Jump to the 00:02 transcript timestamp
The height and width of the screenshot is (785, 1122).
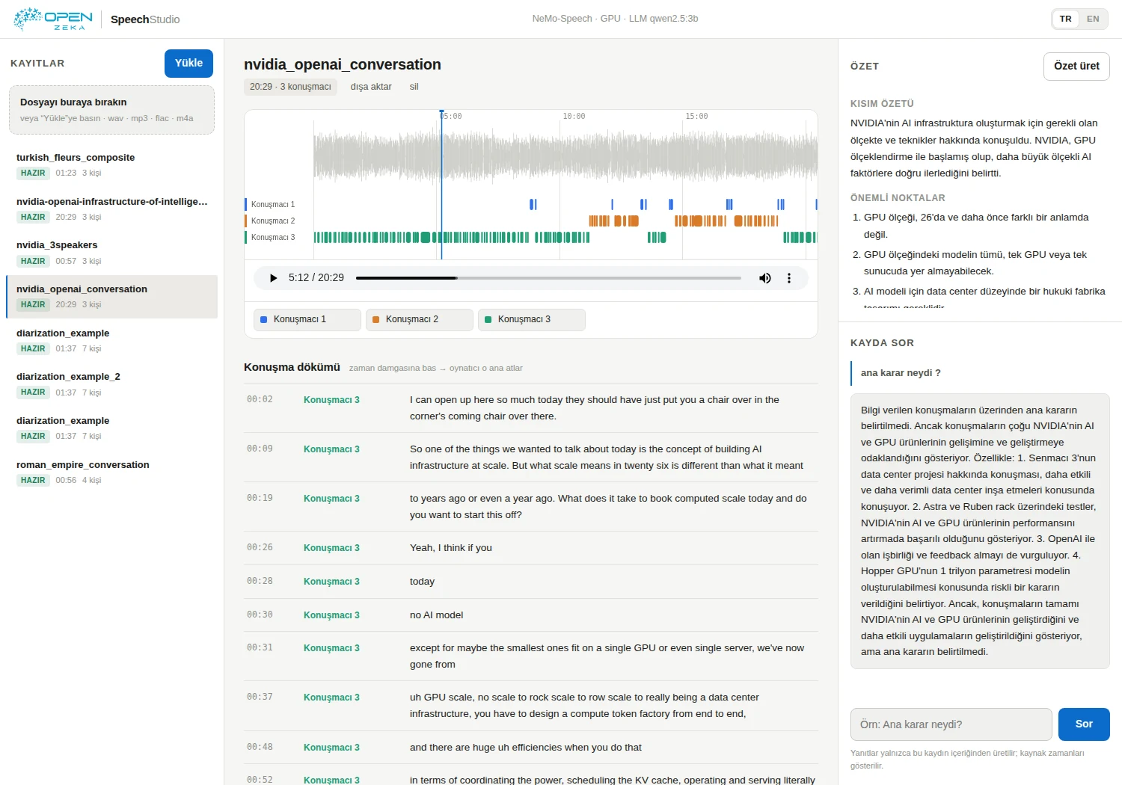pyautogui.click(x=260, y=399)
